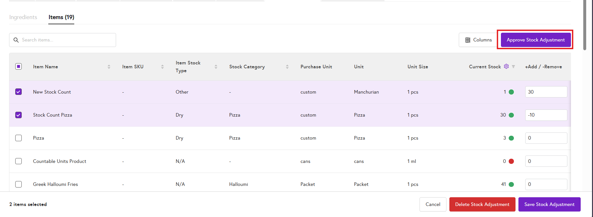Click the Current Stock filter icon

coord(513,67)
